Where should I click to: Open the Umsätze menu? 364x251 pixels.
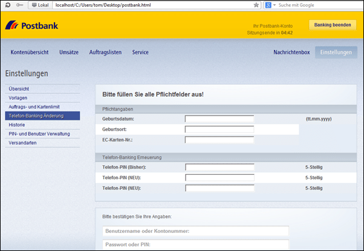(69, 52)
